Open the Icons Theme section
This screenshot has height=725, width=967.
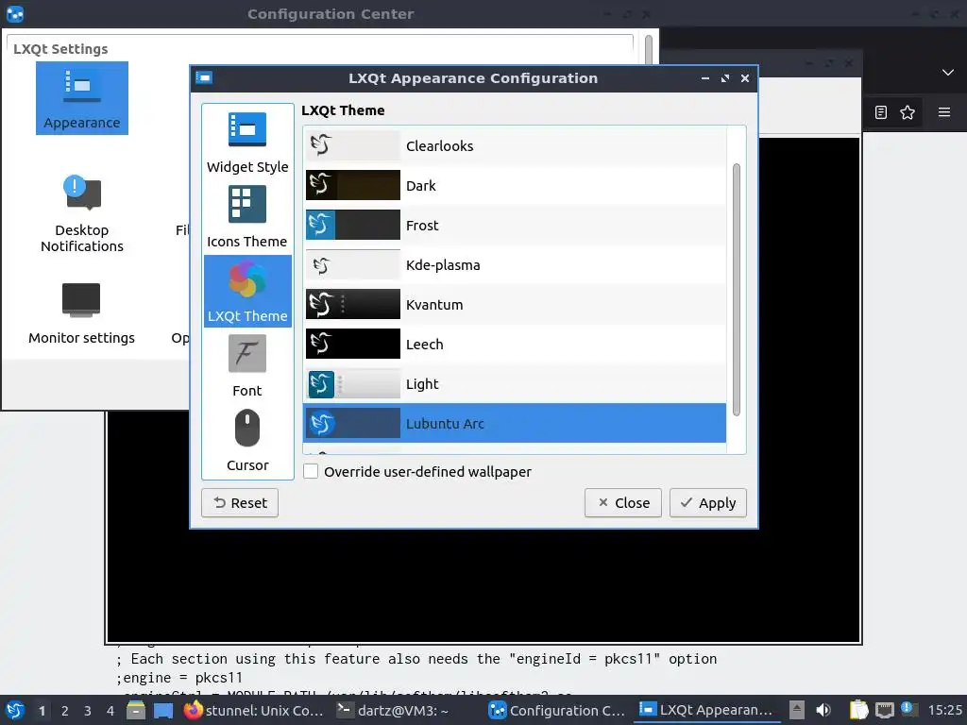247,216
